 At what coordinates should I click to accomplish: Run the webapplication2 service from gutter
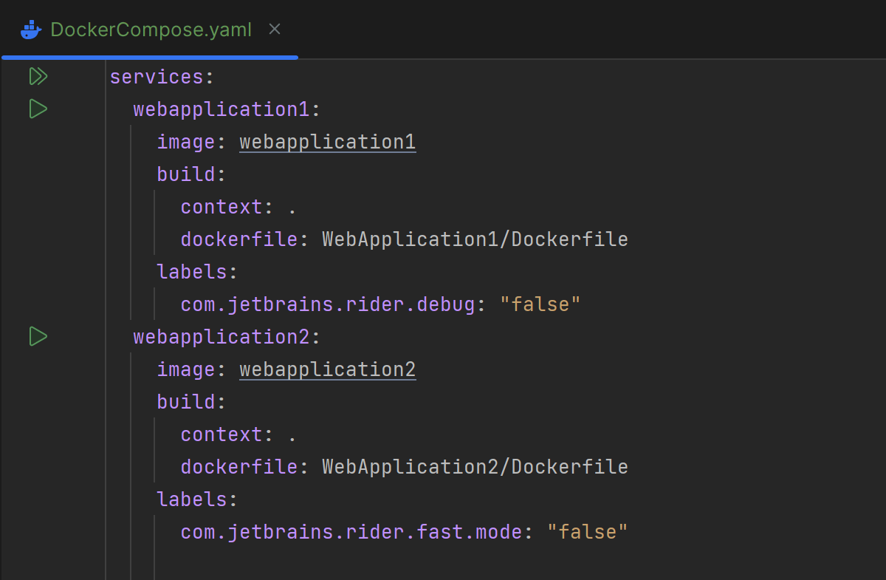(x=38, y=337)
